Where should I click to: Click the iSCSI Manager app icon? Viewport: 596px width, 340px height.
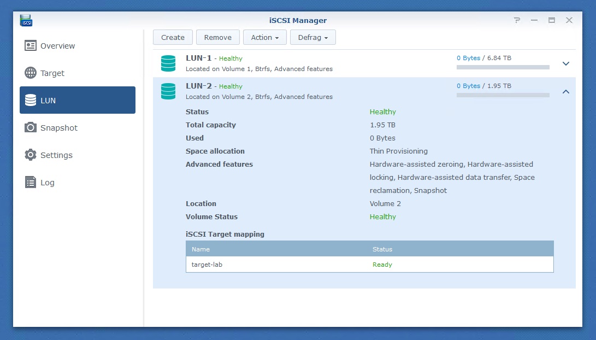[x=26, y=20]
